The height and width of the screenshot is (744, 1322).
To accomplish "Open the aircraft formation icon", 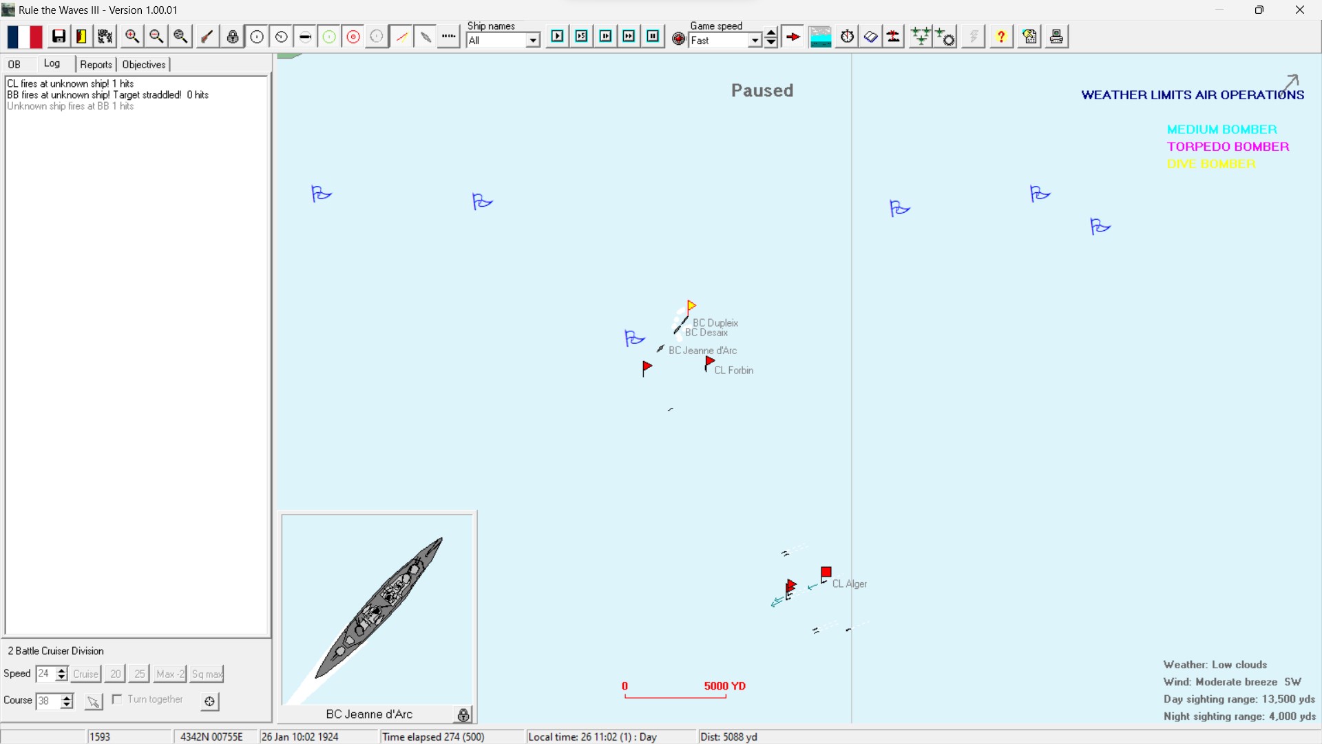I will coord(921,37).
